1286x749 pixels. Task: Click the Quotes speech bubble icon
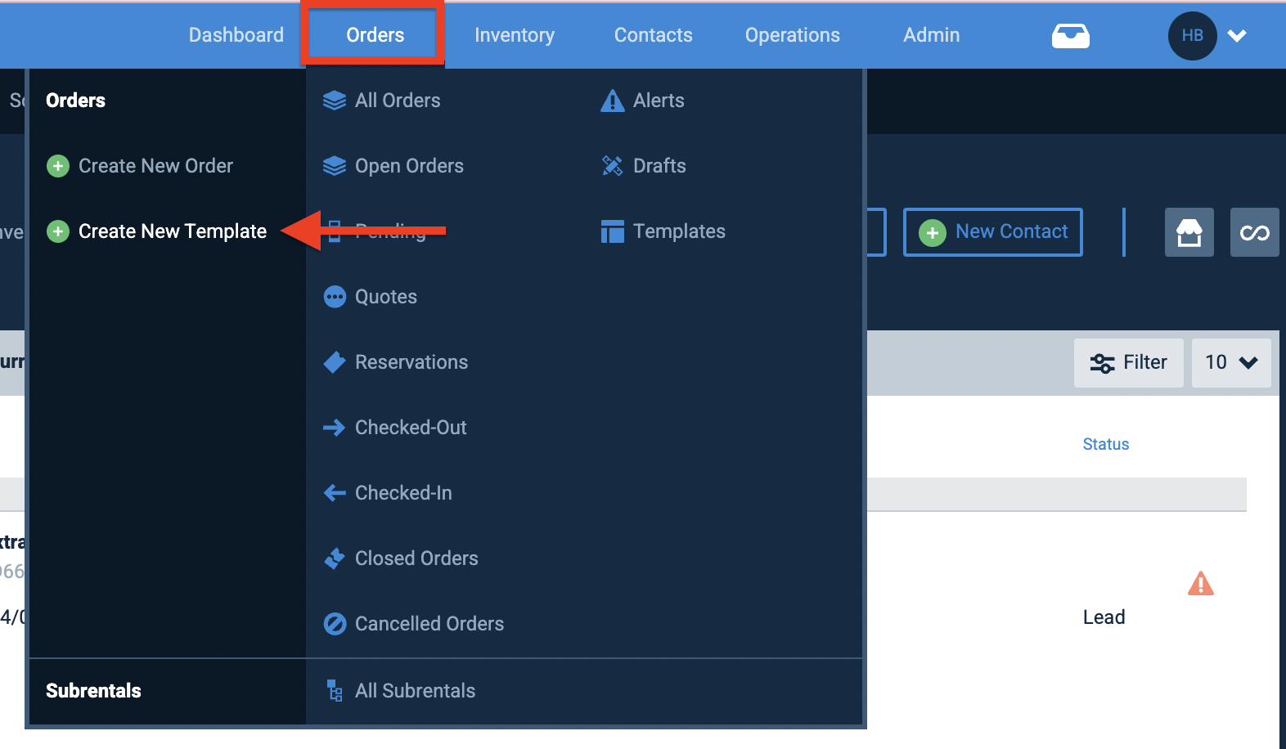[x=335, y=297]
